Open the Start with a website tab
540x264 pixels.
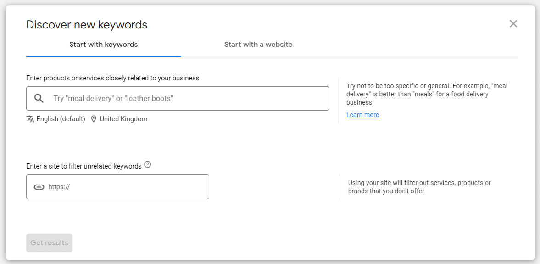coord(258,45)
